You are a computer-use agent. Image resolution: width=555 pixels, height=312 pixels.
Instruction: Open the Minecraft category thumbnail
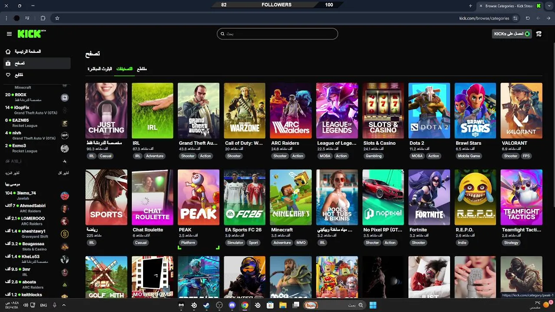point(291,197)
